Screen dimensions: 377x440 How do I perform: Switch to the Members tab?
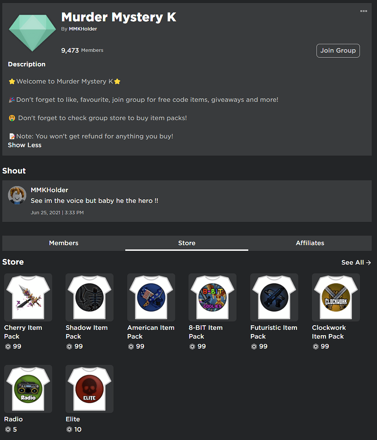click(x=63, y=243)
